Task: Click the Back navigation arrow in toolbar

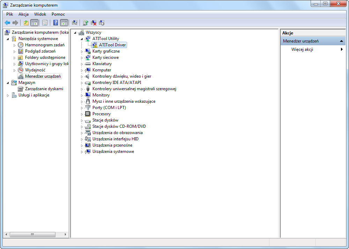Action: coord(7,23)
